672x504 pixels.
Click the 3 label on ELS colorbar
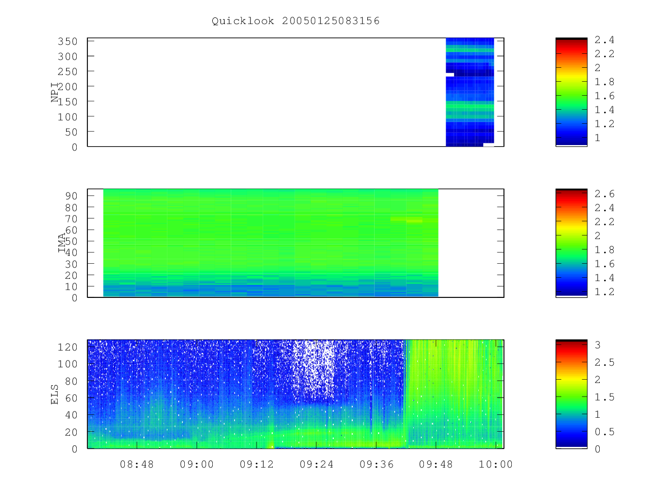coord(598,345)
